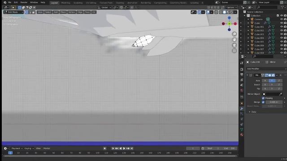The height and width of the screenshot is (161, 287).
Task: Collapse the Mirror modifier panel arrow
Action: [247, 75]
